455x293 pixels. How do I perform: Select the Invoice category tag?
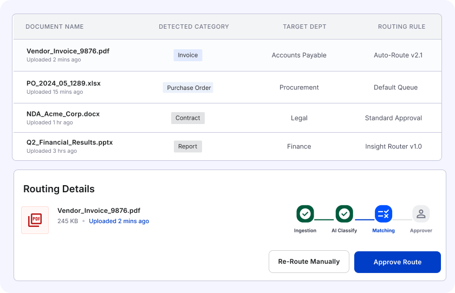click(188, 55)
